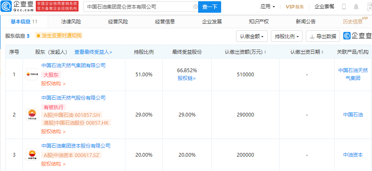Open the notification bell icon
The width and height of the screenshot is (372, 171).
[356, 7]
